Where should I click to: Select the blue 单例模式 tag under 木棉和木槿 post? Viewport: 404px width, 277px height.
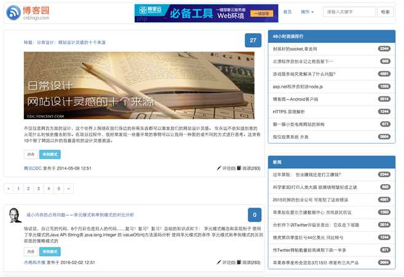[x=50, y=252]
